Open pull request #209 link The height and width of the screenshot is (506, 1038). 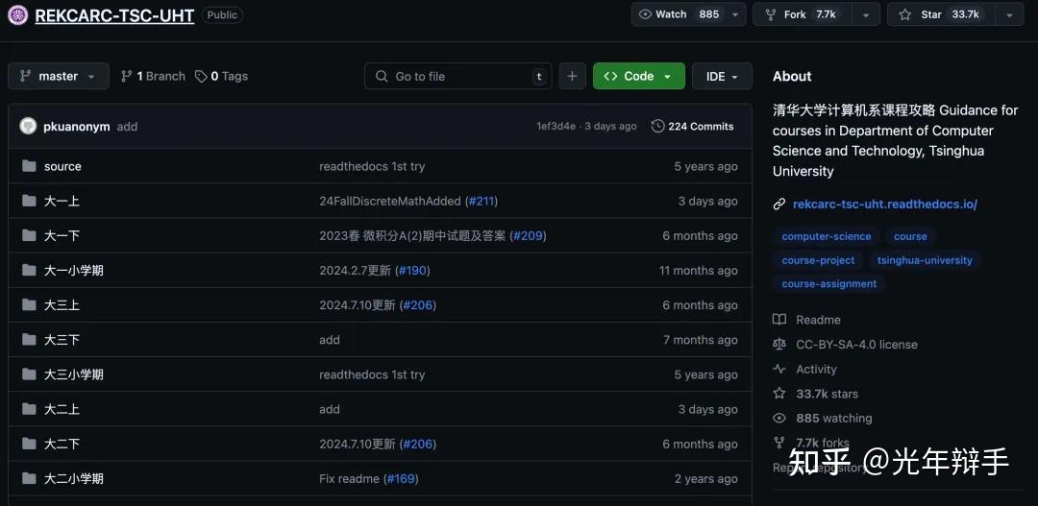528,236
